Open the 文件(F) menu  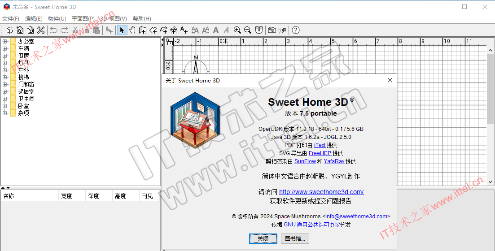11,19
